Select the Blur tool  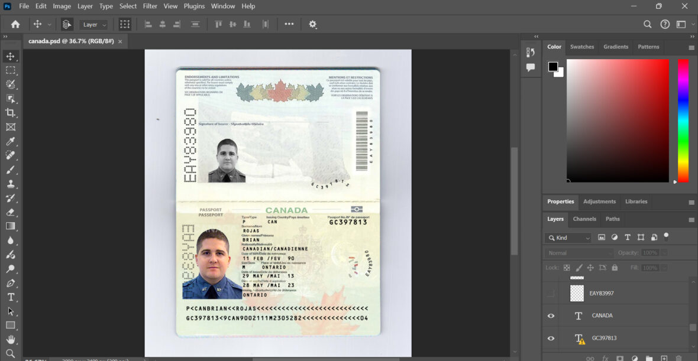10,240
